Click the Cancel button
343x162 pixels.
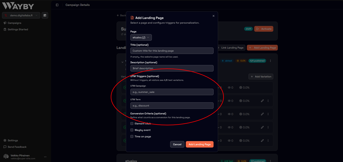tap(177, 144)
